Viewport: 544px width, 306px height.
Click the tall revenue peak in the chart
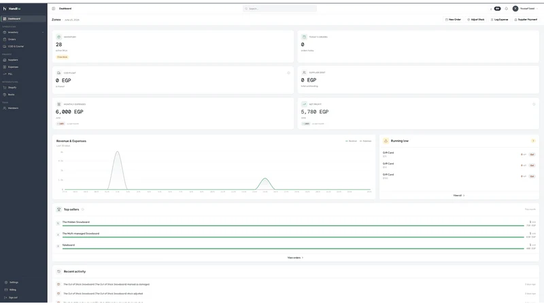[x=117, y=152]
